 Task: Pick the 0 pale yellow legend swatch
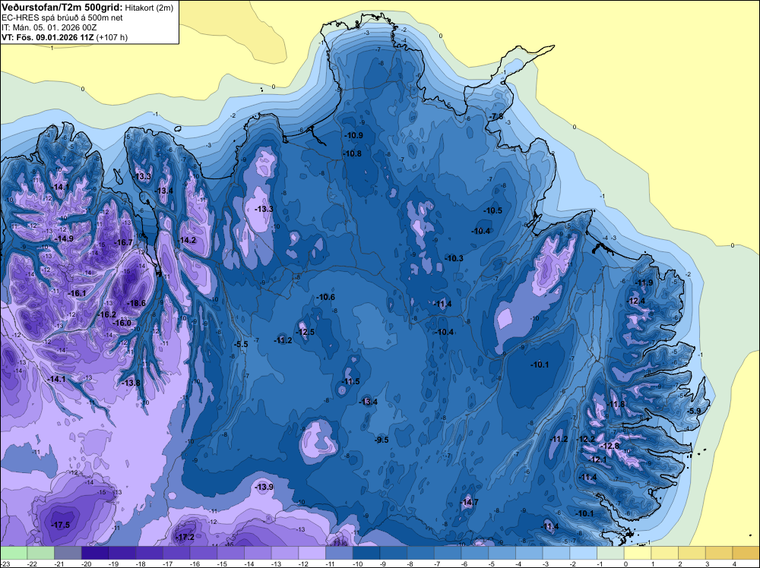[638, 553]
